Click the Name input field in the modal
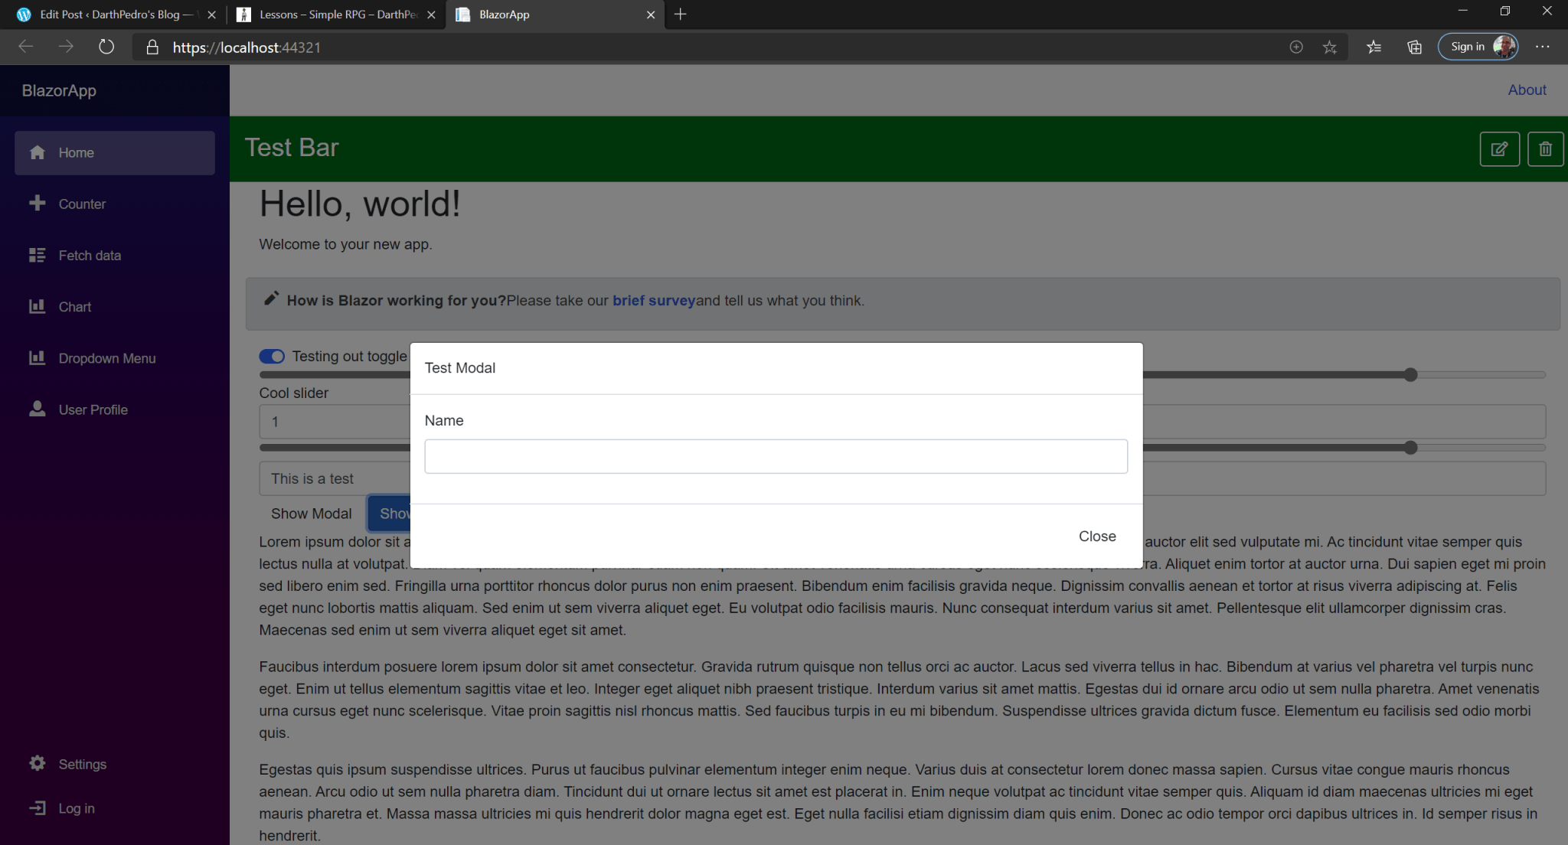Image resolution: width=1568 pixels, height=845 pixels. pyautogui.click(x=775, y=455)
